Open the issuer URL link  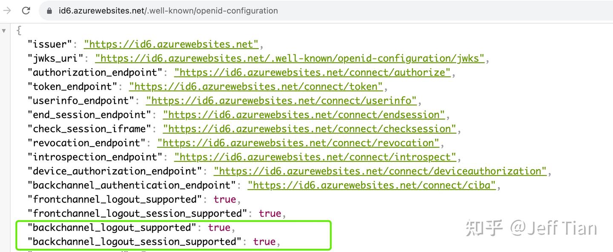171,44
